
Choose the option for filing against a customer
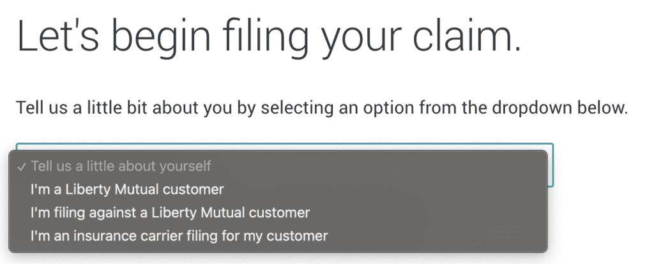point(170,212)
